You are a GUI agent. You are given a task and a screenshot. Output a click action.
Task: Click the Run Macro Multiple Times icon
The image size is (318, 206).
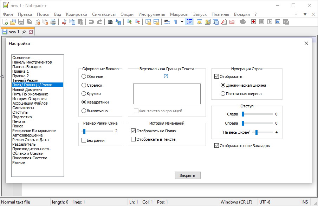278,22
